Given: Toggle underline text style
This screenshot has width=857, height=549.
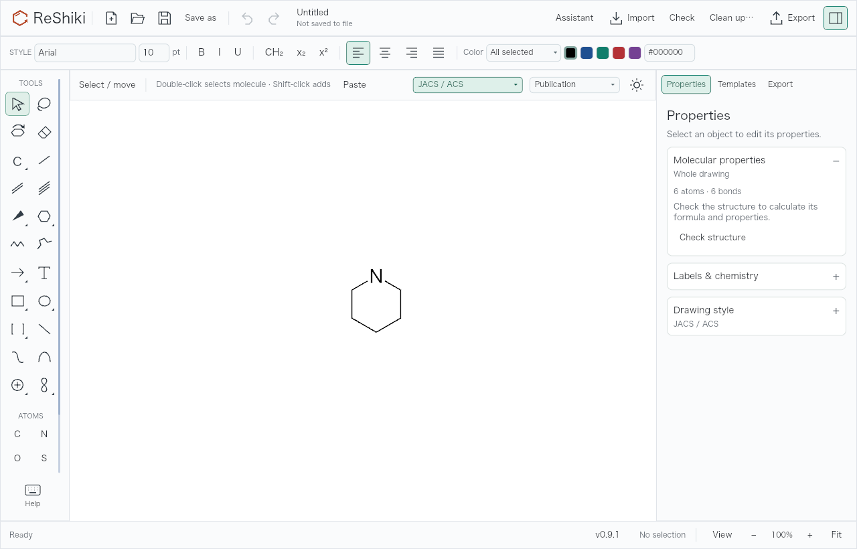Looking at the screenshot, I should click(238, 52).
